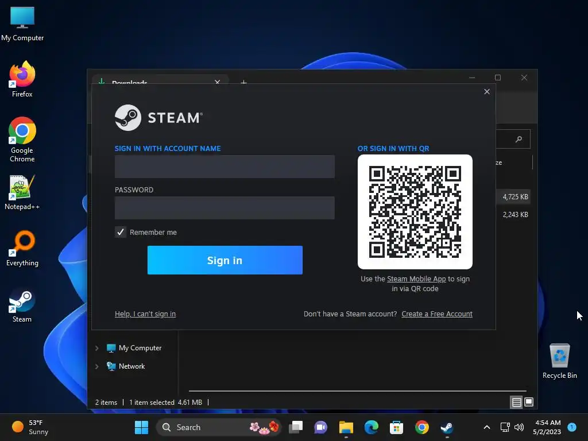Viewport: 588px width, 441px height.
Task: Close the Steam sign-in dialog
Action: pyautogui.click(x=487, y=91)
